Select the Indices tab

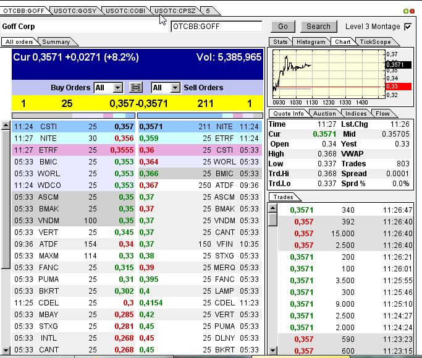[356, 113]
